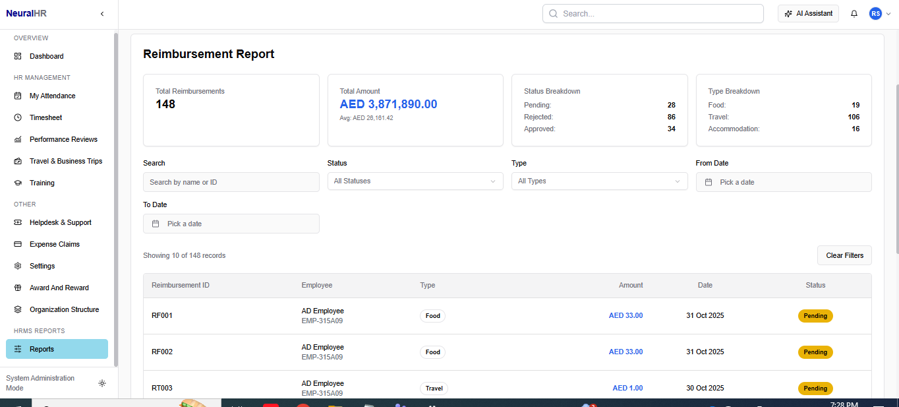
Task: Select Reports in the HRMS Reports section
Action: [42, 349]
